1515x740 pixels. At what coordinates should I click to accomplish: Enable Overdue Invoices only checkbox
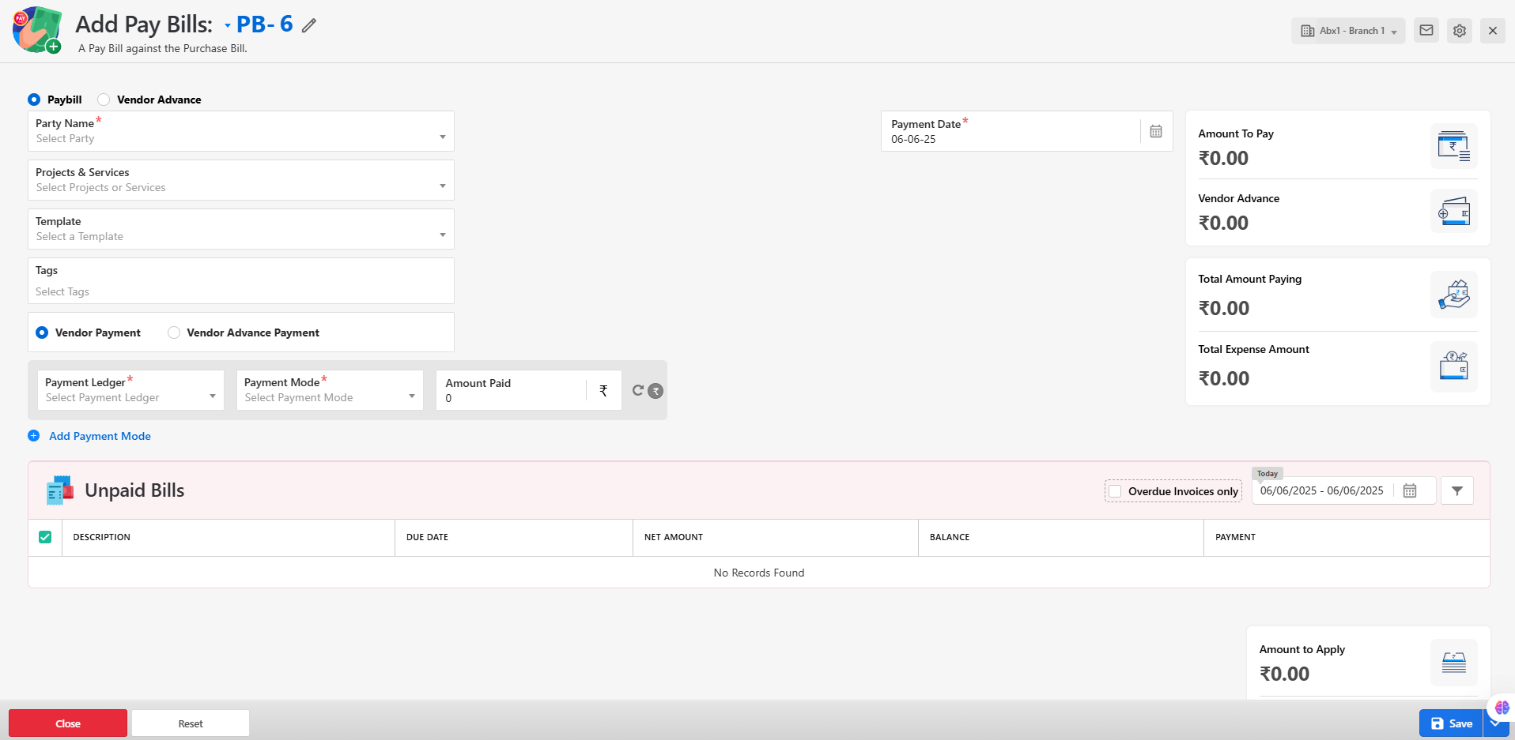[1115, 491]
